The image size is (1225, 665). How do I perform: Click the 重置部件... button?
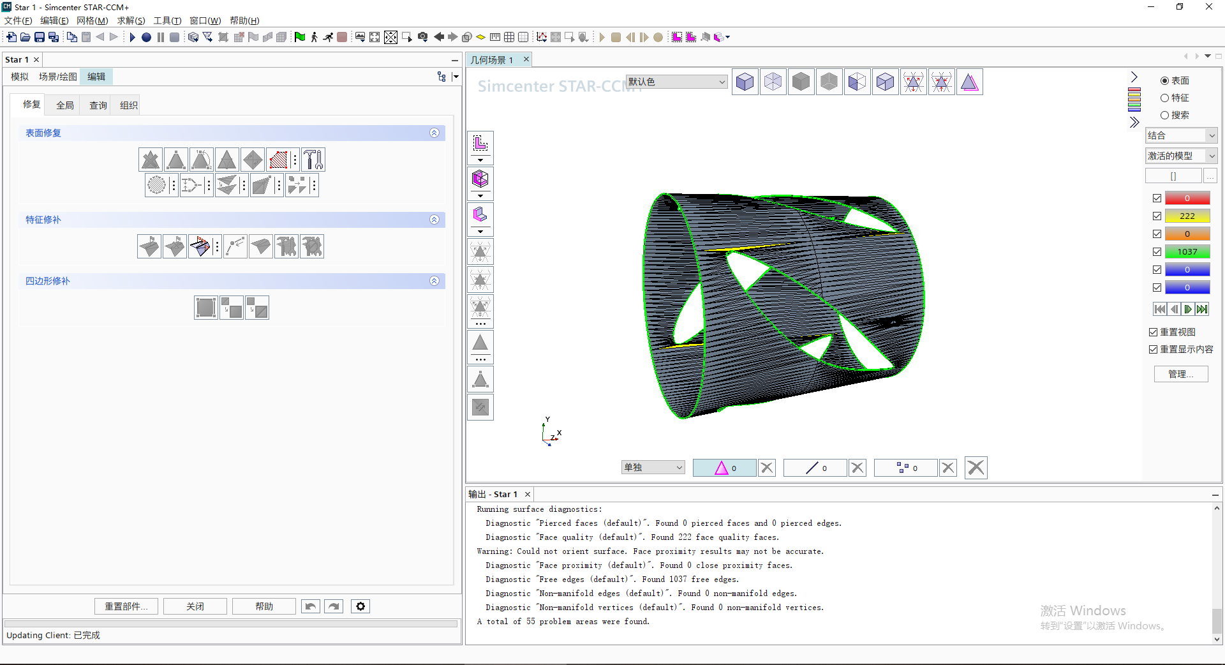pos(126,606)
